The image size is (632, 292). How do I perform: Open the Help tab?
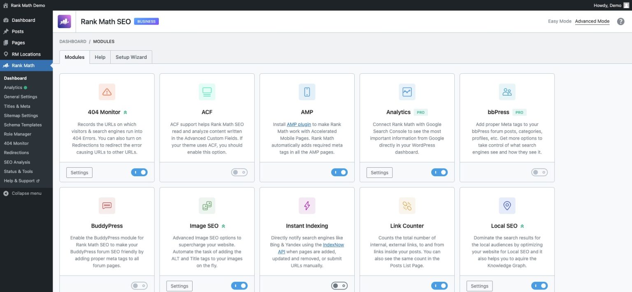pos(100,57)
